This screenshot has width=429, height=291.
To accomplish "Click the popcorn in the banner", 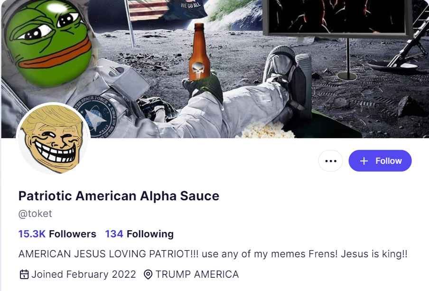I will point(264,131).
